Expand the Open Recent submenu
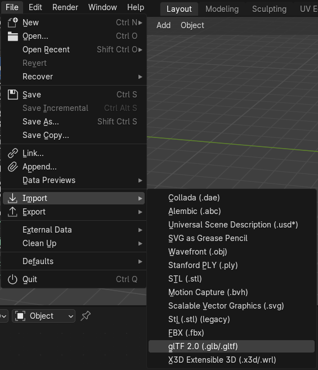 coord(74,50)
